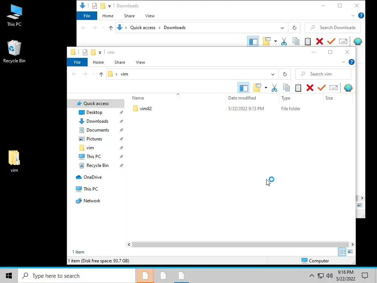Screen dimensions: 377x283
Task: Click the orange checkmark icon in Downloads window
Action: (331, 41)
